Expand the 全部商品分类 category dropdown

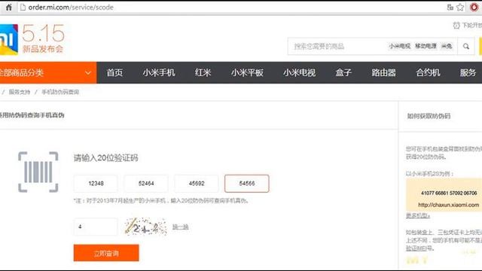[48, 73]
